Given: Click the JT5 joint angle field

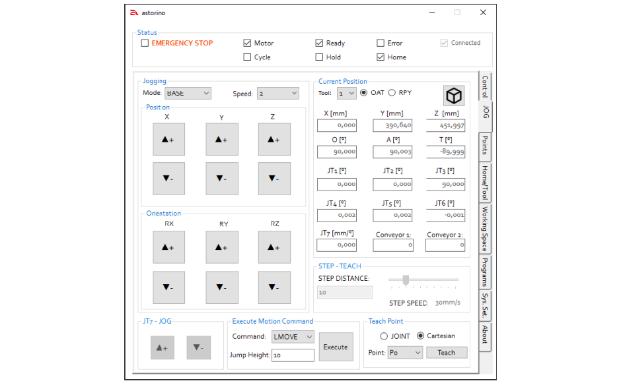Looking at the screenshot, I should pyautogui.click(x=392, y=215).
